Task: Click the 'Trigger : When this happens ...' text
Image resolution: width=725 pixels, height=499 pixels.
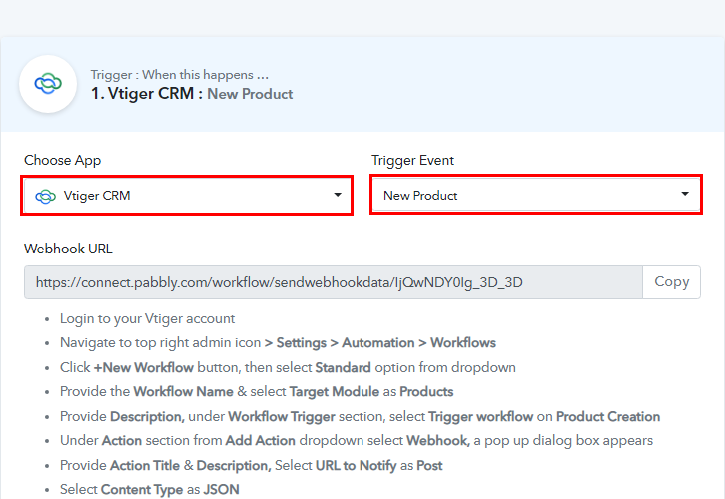Action: [180, 75]
